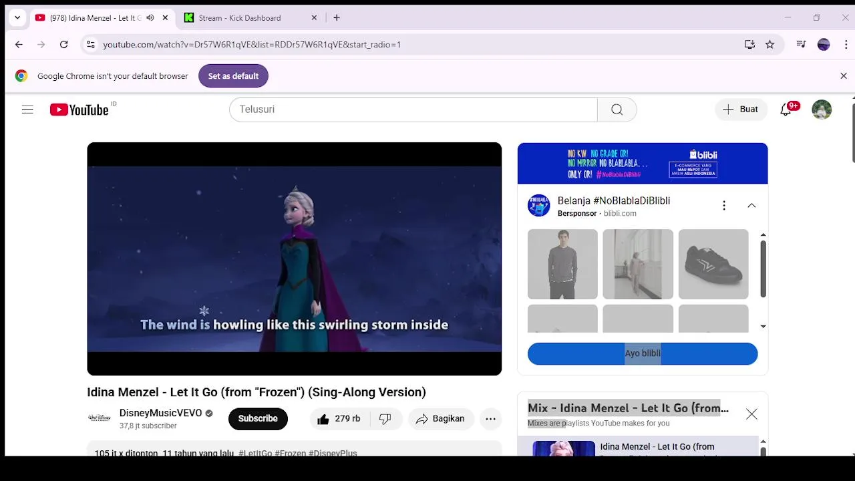Open the Blibli advertiser logo icon

pyautogui.click(x=539, y=206)
